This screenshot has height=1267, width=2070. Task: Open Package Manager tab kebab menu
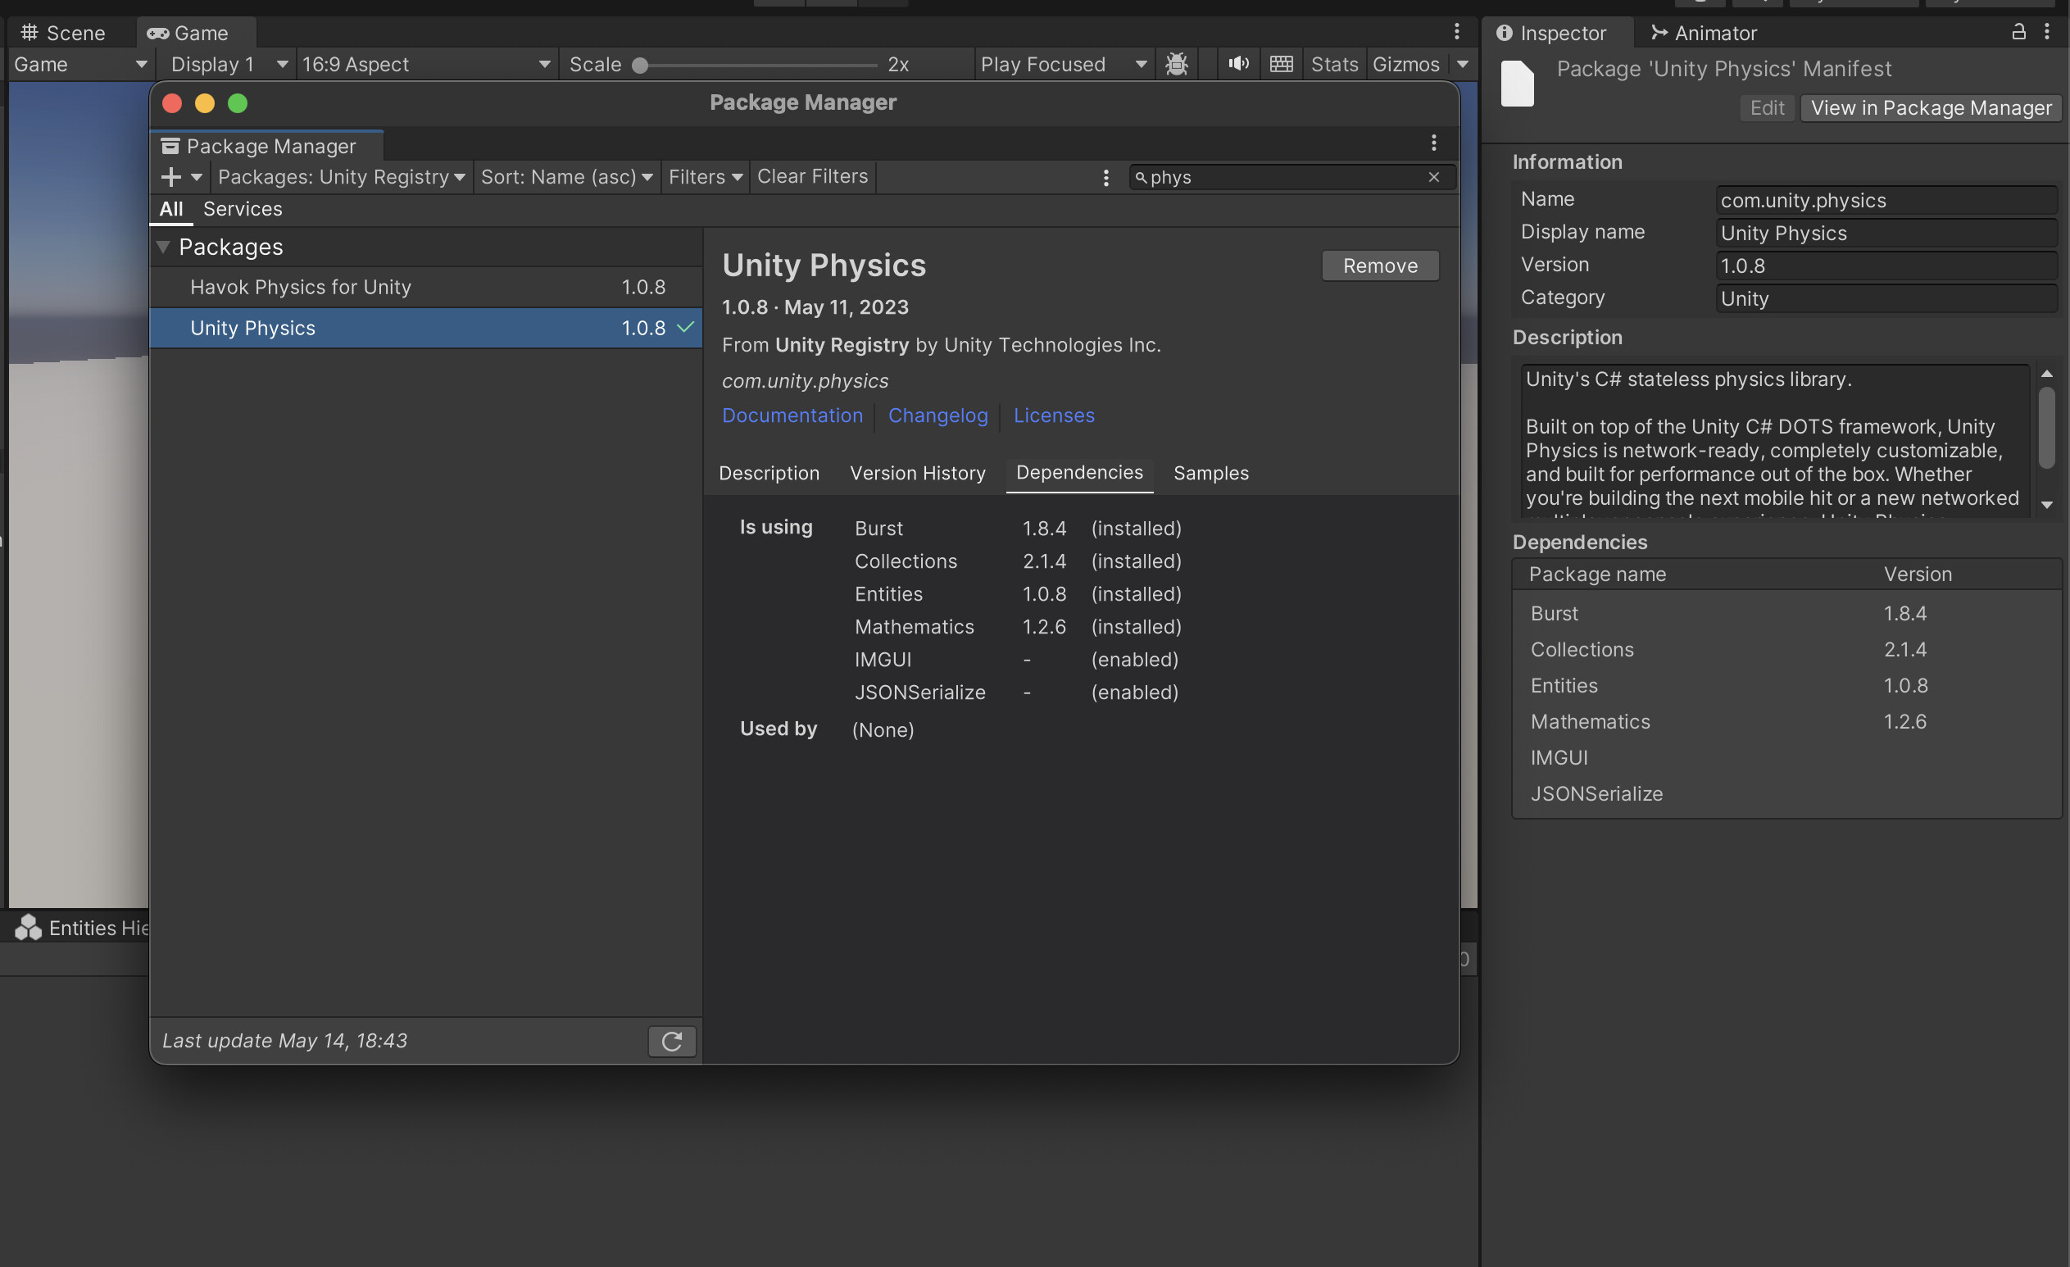click(x=1434, y=143)
